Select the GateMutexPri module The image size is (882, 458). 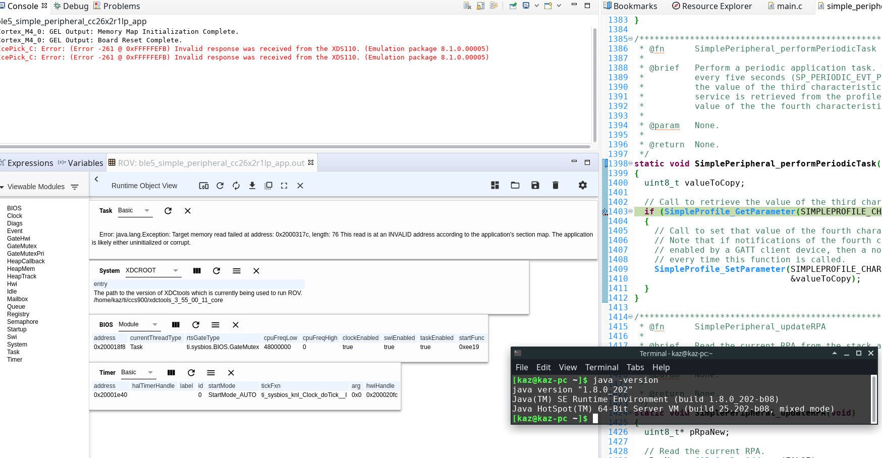click(26, 254)
